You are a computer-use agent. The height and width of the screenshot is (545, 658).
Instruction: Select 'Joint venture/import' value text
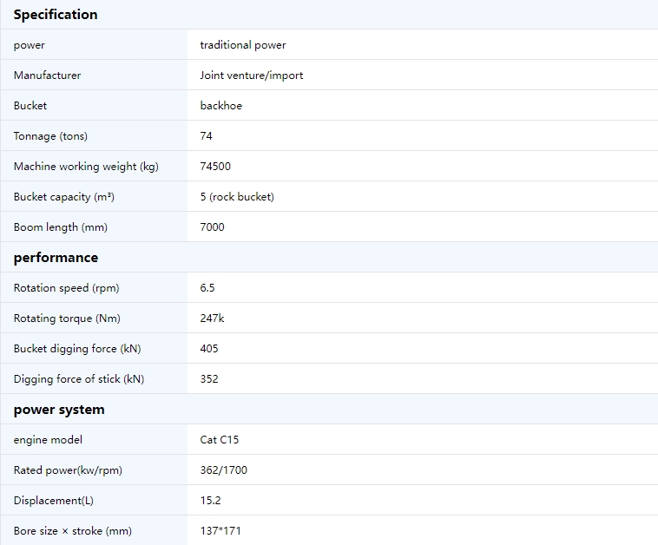pyautogui.click(x=251, y=76)
